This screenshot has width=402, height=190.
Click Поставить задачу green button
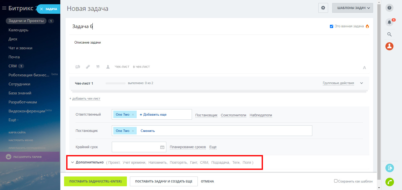click(95, 181)
